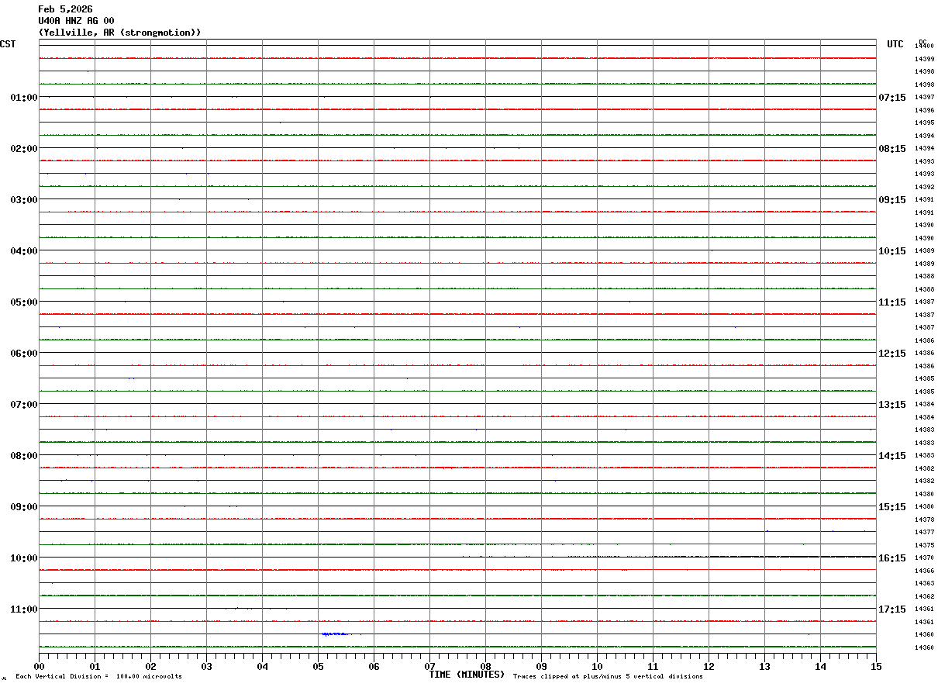Viewport: 938px width, 687px height.
Task: Click the DC value 14362
Action: click(x=924, y=596)
